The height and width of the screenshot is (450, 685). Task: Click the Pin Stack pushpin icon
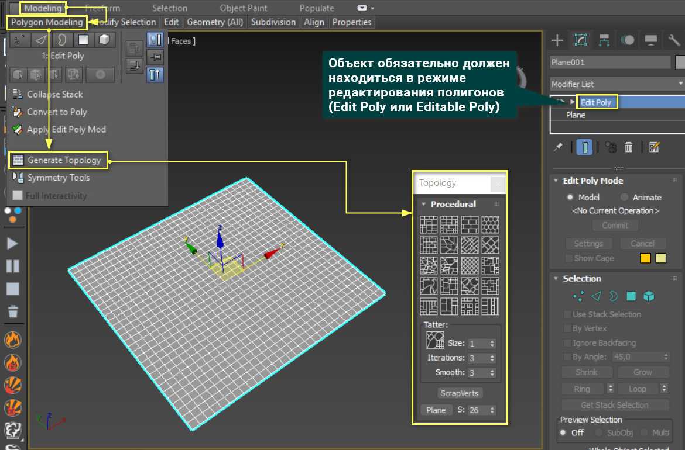(558, 147)
